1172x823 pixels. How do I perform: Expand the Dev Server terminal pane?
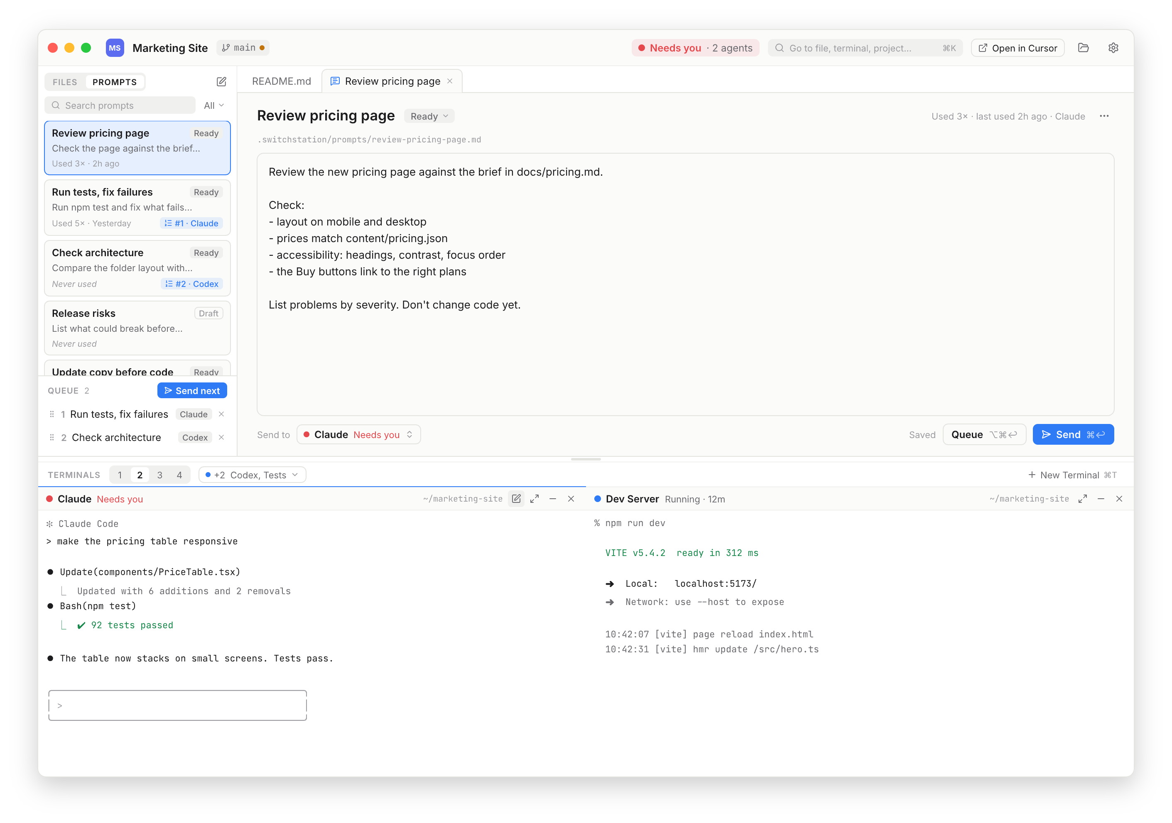(1082, 499)
